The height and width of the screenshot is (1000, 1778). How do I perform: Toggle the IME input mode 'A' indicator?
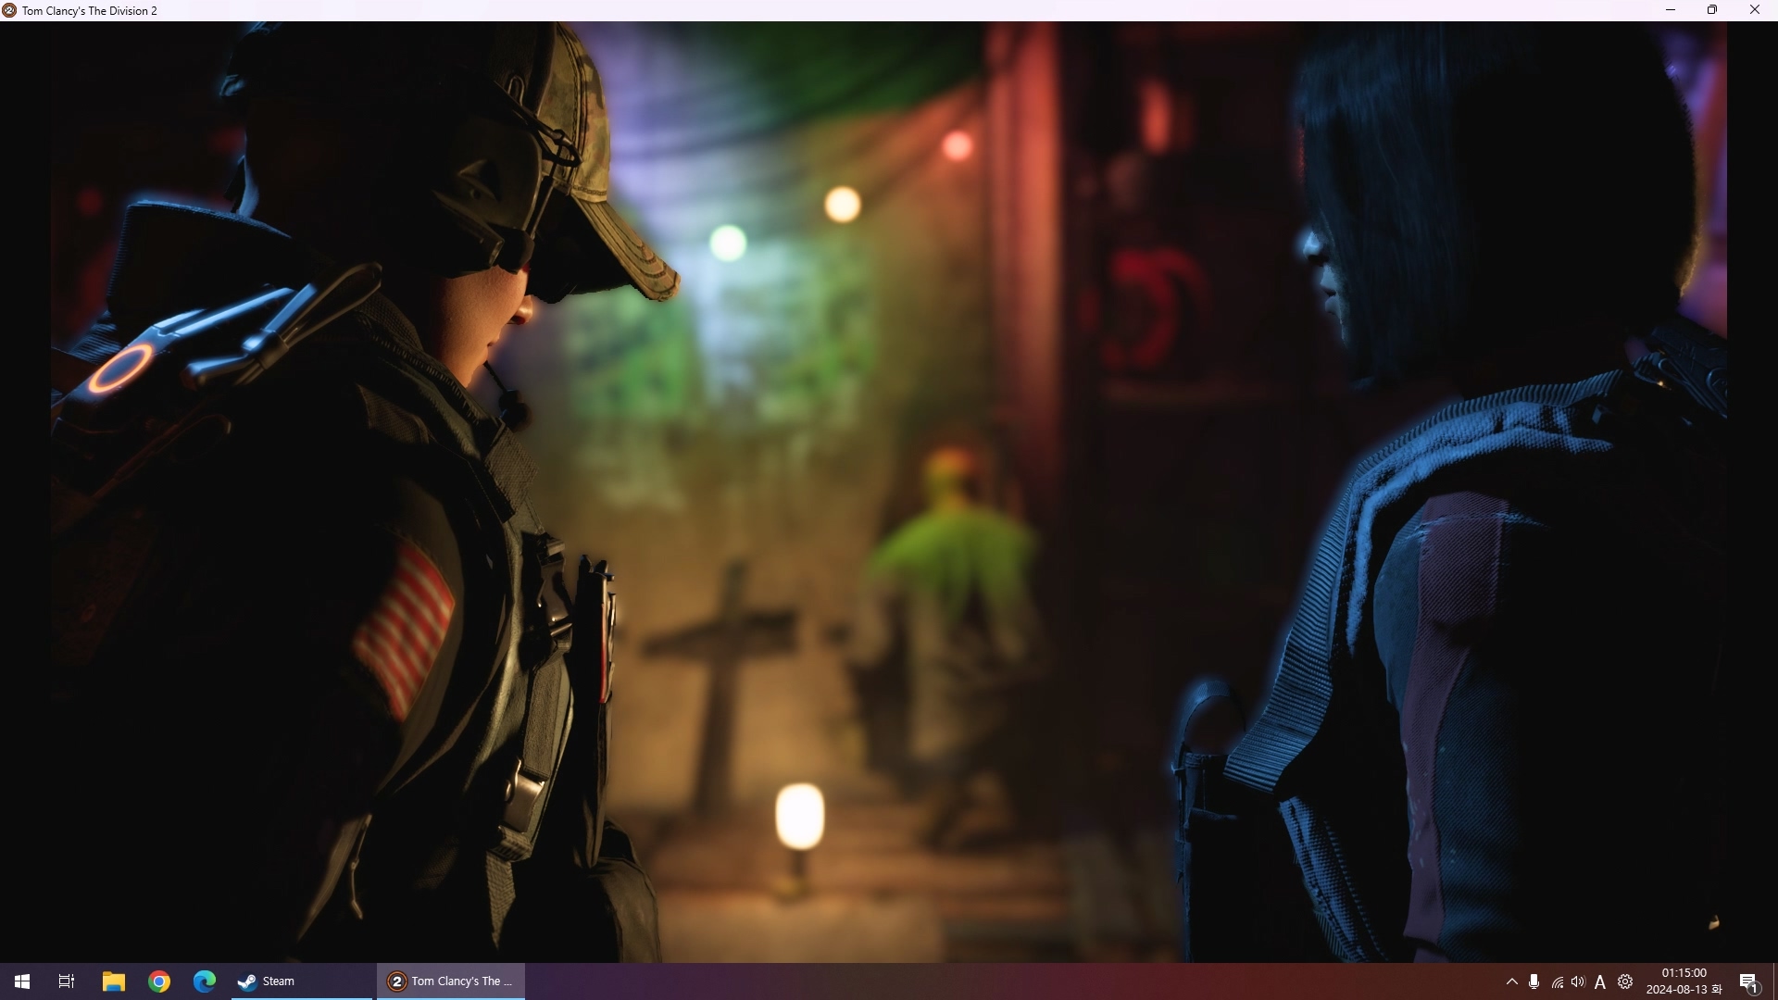[1600, 982]
